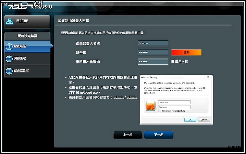
Task: Tick Remember my credentials checkbox
Action: (159, 111)
